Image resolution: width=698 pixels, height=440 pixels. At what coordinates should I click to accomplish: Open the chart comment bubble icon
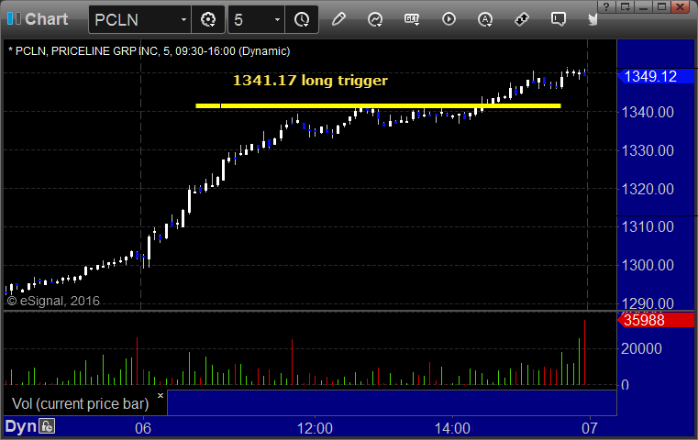[x=559, y=19]
